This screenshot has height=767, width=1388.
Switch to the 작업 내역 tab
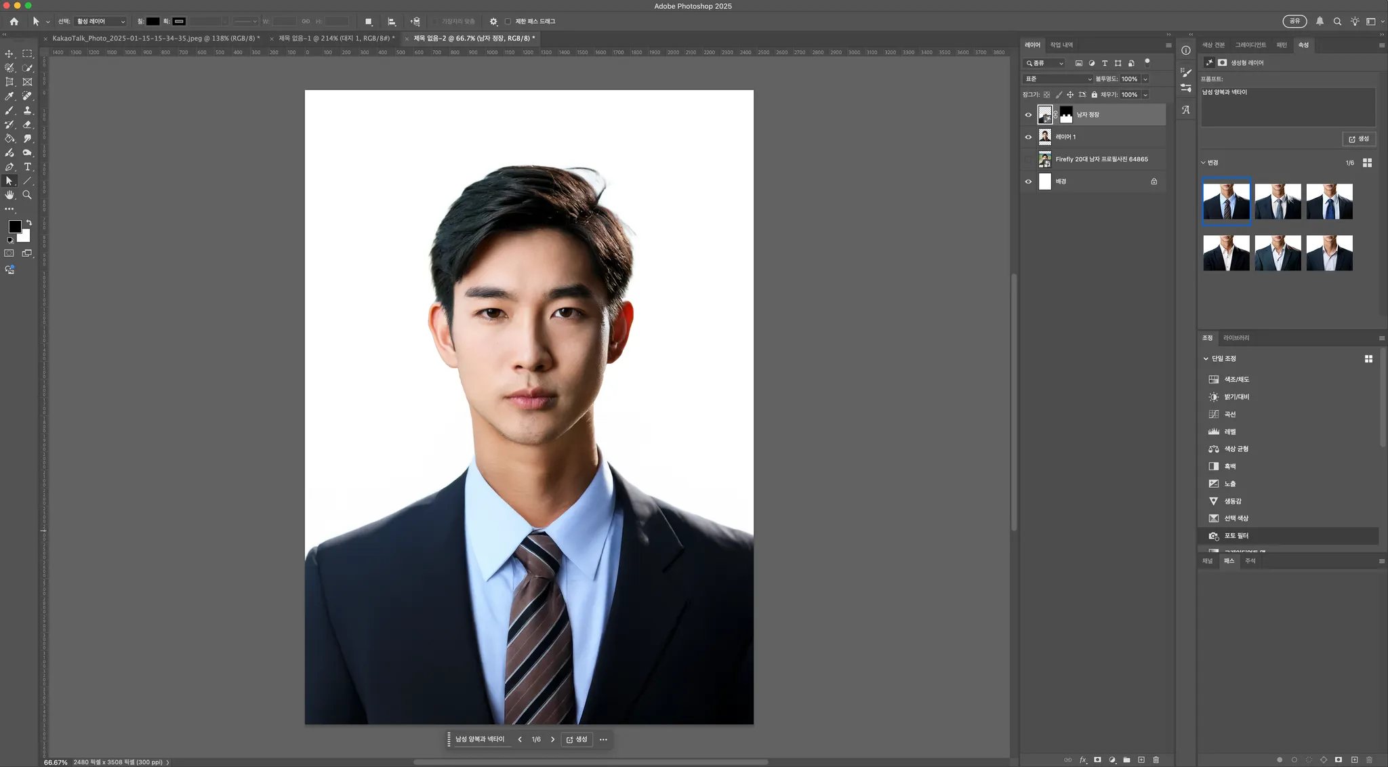(1061, 45)
